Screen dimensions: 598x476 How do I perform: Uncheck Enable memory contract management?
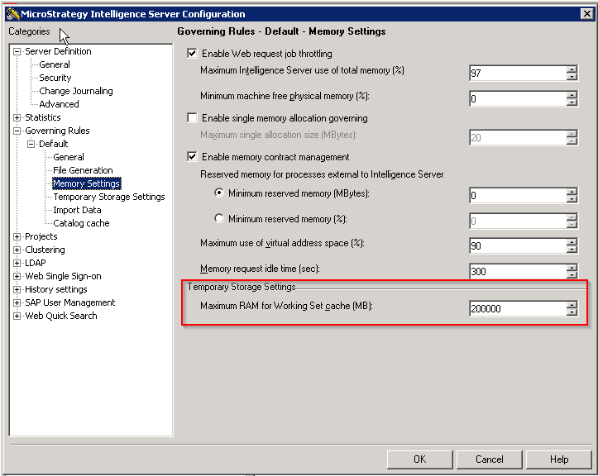click(x=193, y=157)
